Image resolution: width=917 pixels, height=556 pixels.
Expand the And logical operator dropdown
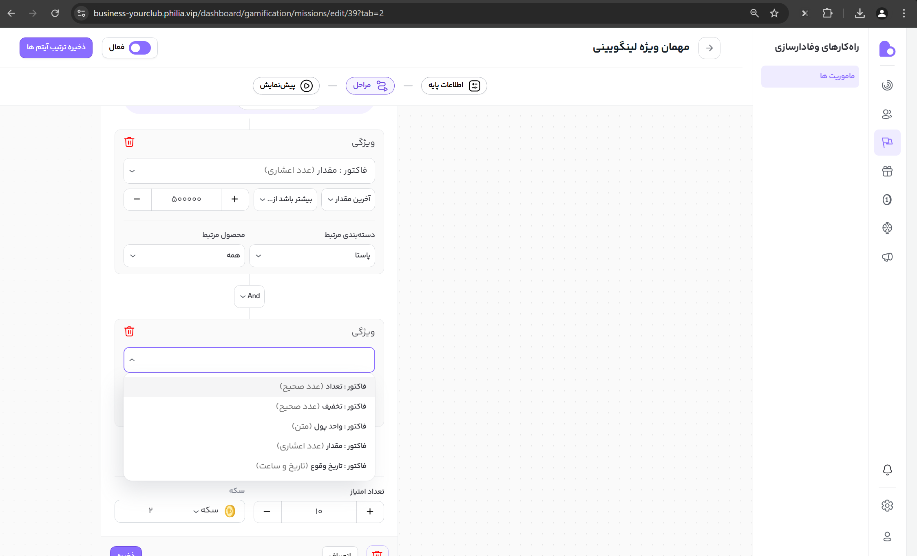249,296
